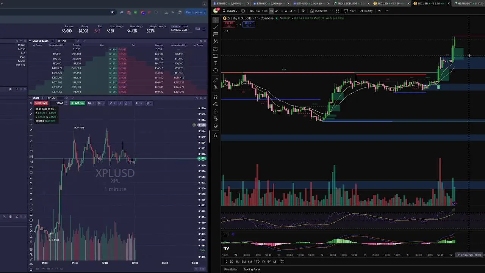
Task: Click the go-to-date calendar icon
Action: pyautogui.click(x=282, y=262)
